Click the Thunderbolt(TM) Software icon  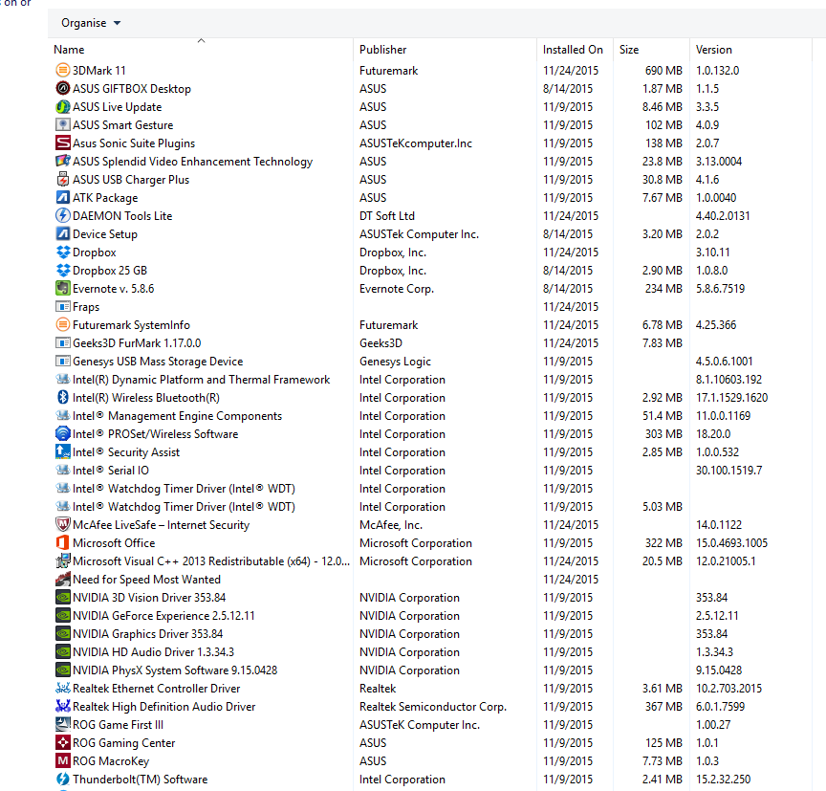63,780
